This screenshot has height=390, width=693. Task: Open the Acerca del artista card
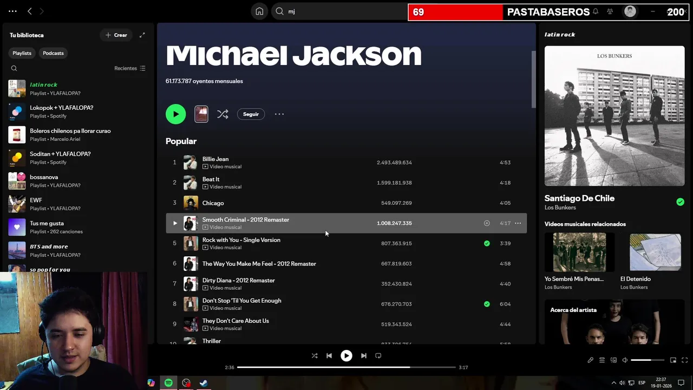coord(614,322)
